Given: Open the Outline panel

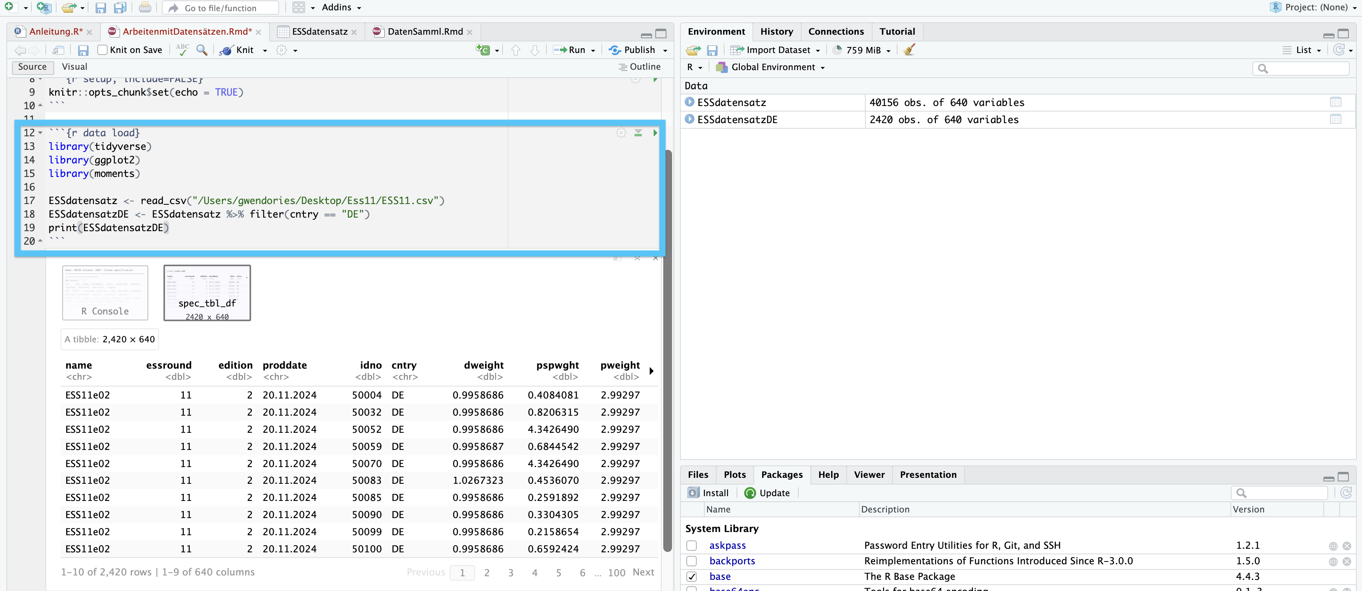Looking at the screenshot, I should [639, 67].
